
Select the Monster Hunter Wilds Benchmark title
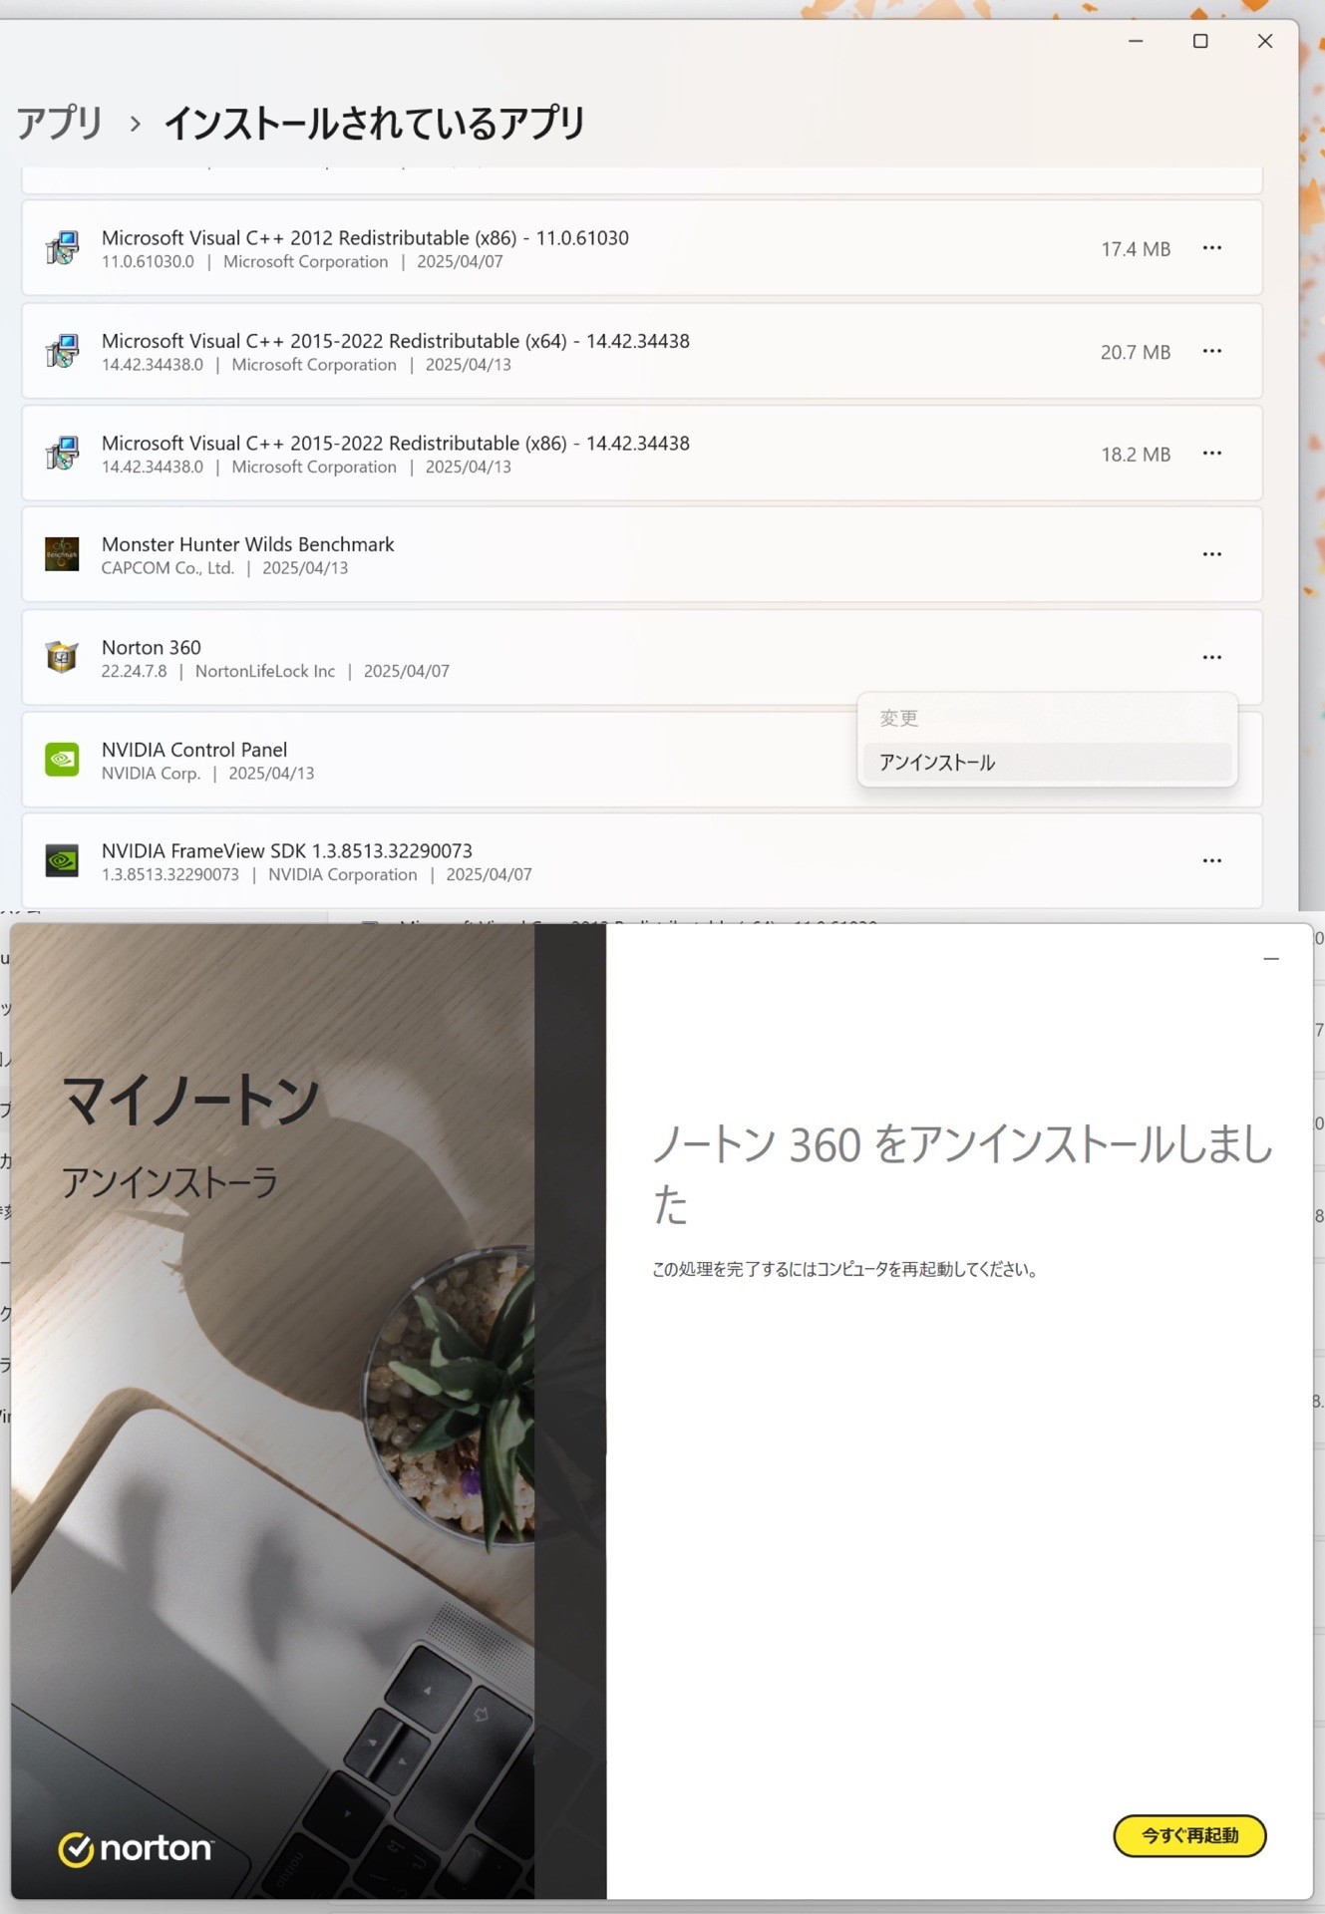pos(248,544)
